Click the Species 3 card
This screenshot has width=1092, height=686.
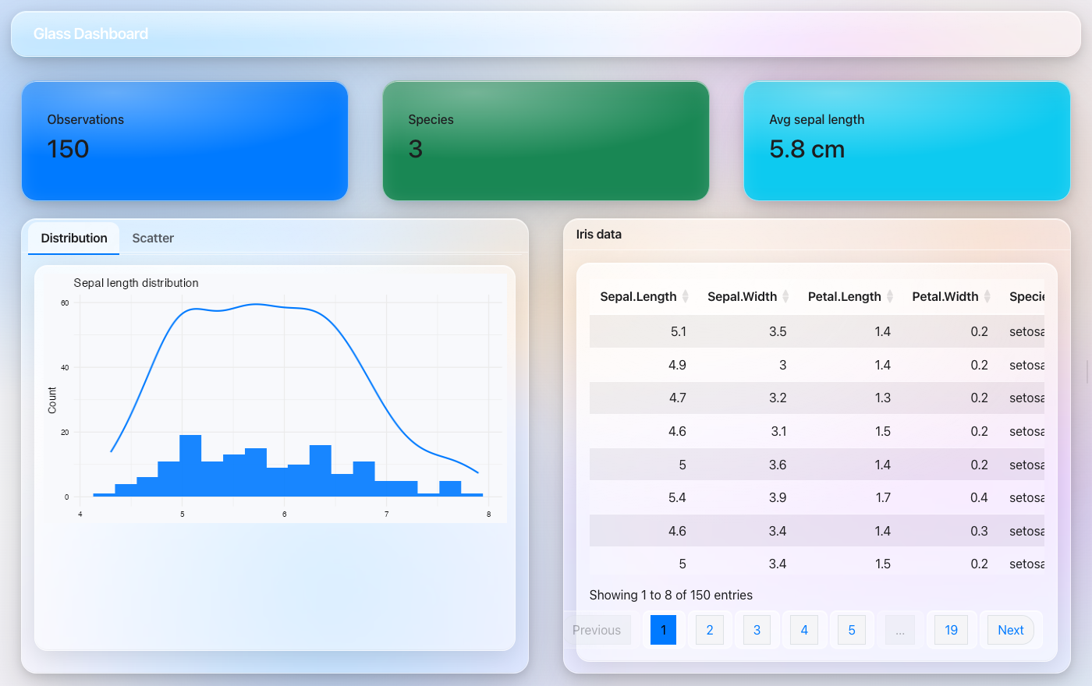(x=546, y=141)
